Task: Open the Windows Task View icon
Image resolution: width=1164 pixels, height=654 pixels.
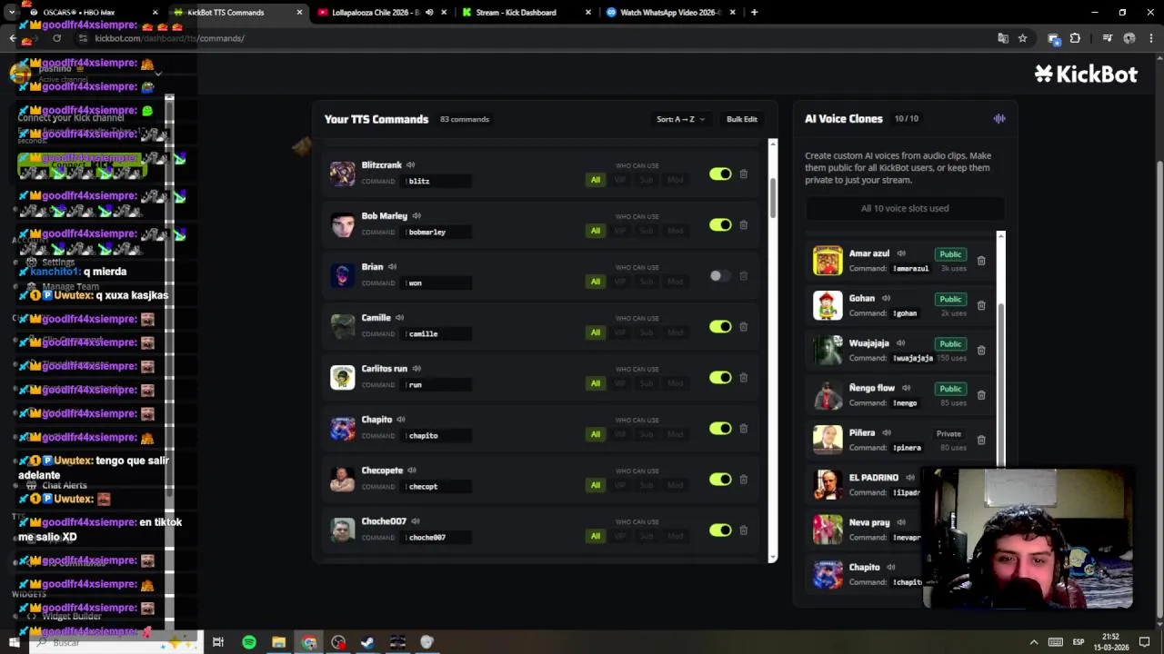Action: [x=218, y=642]
